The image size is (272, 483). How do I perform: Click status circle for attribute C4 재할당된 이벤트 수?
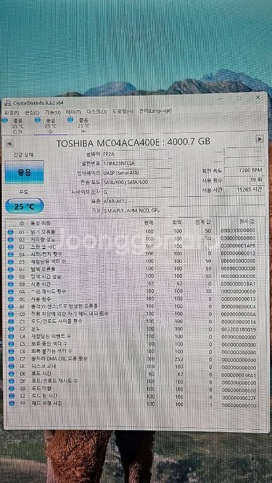pos(11,336)
